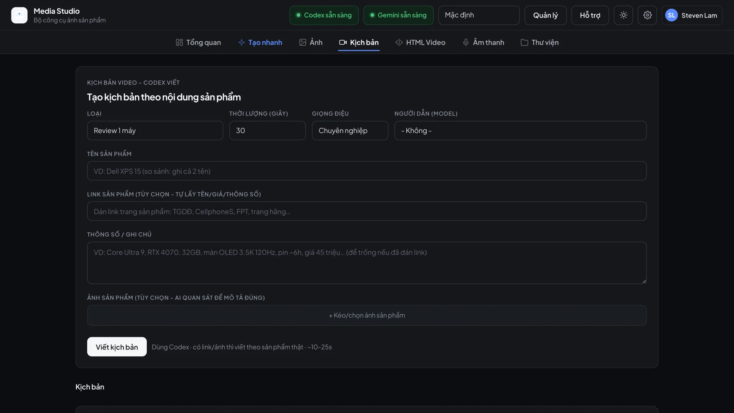This screenshot has height=413, width=734.
Task: Open settings via the gear icon
Action: (647, 15)
